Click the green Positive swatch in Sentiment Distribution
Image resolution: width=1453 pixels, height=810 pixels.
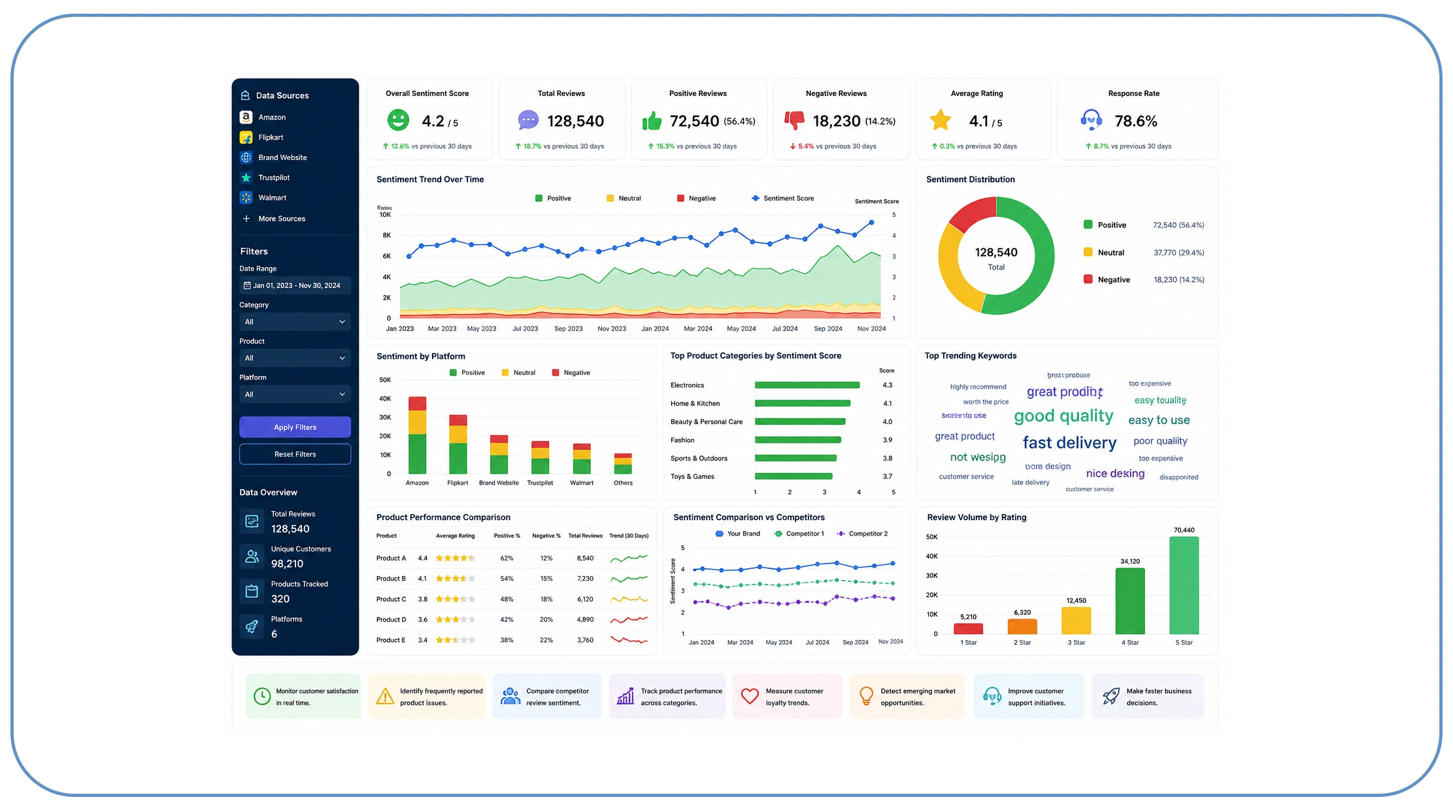1088,225
